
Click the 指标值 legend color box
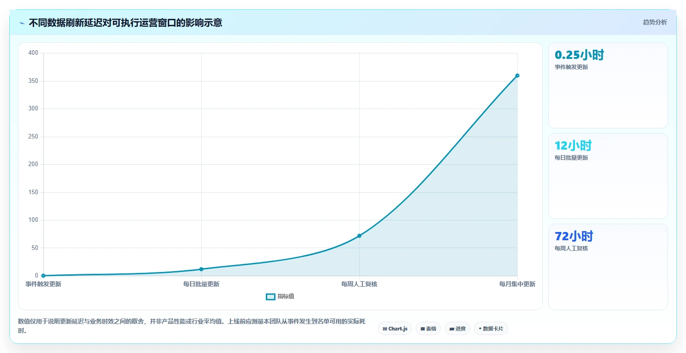(270, 296)
